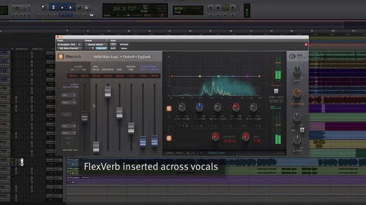Click the Size fader handle

(120, 113)
